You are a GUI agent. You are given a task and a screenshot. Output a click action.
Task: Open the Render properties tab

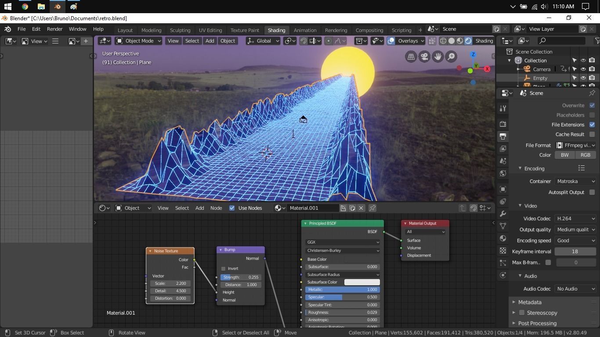tap(503, 124)
